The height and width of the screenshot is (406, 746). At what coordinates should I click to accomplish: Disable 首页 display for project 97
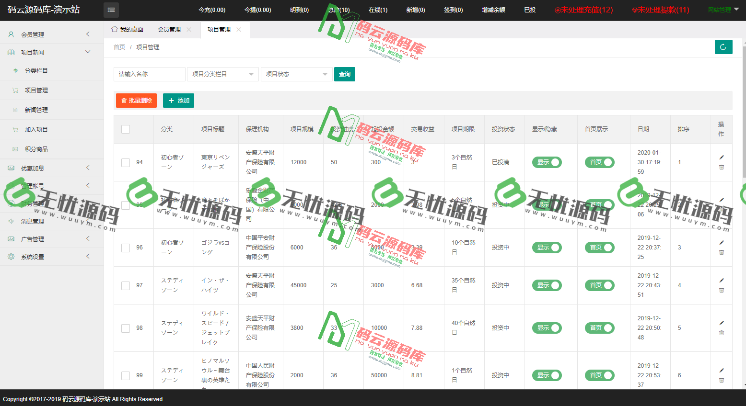(599, 285)
